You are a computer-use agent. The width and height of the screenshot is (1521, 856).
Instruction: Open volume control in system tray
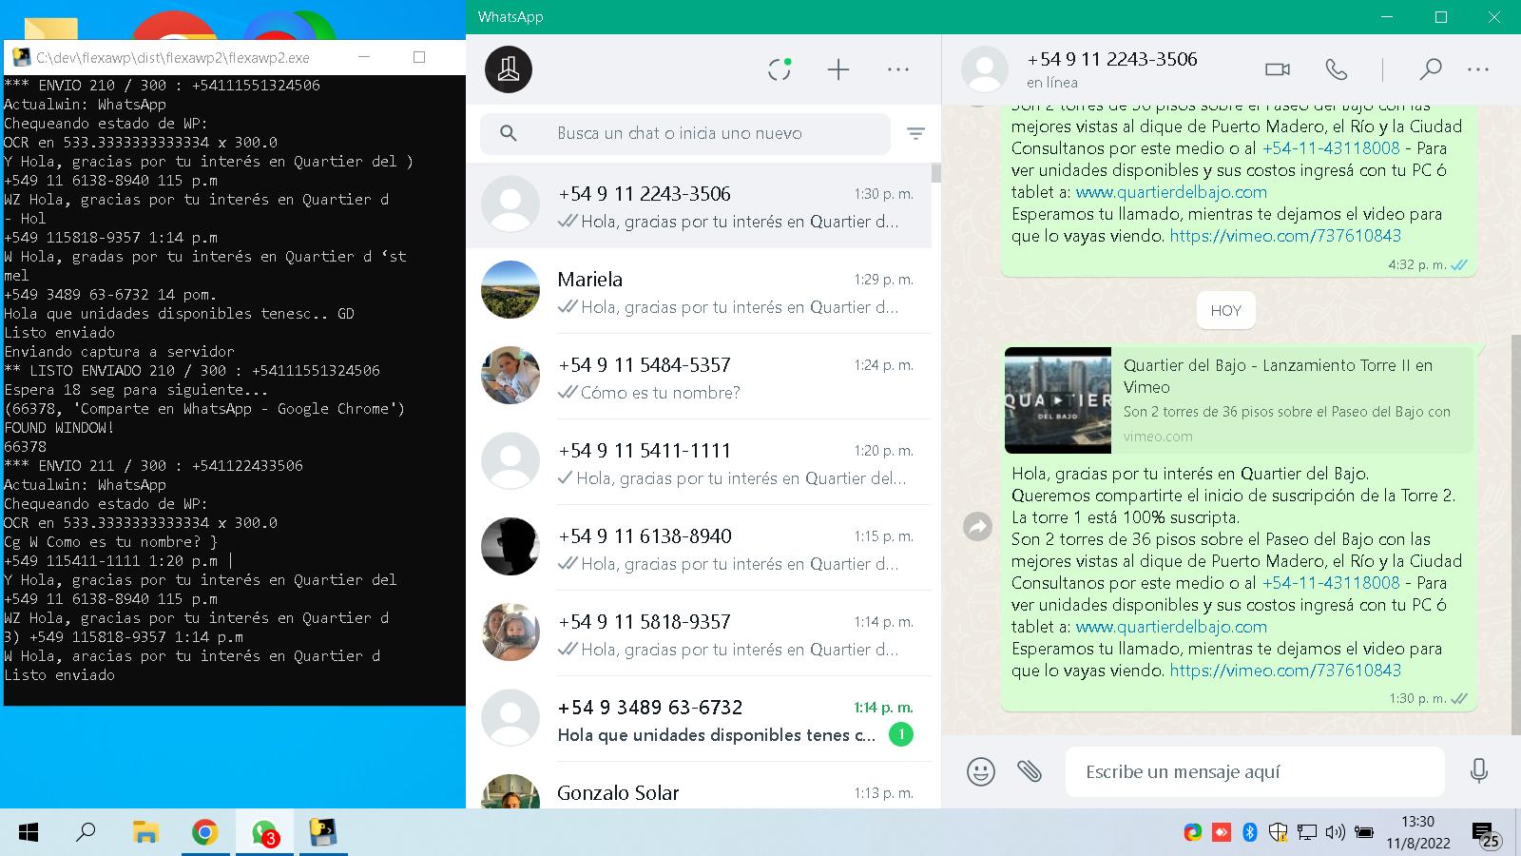tap(1335, 833)
